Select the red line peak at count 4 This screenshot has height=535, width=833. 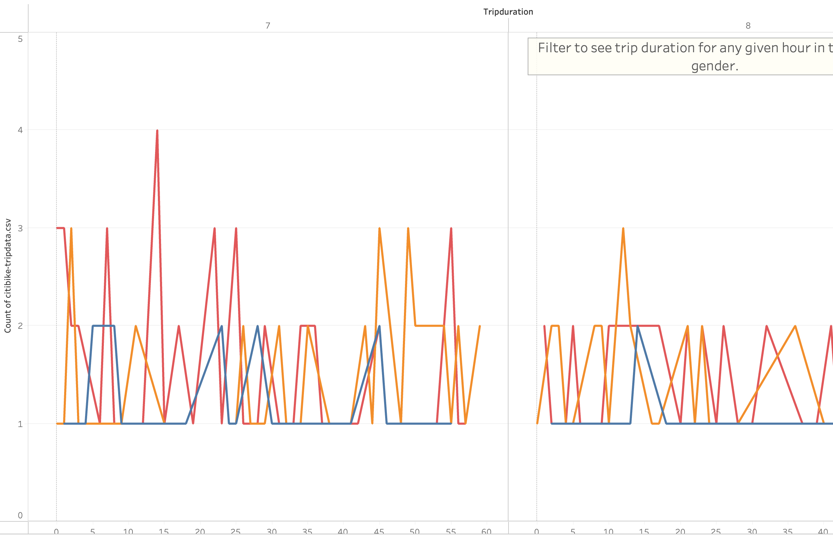(x=157, y=131)
